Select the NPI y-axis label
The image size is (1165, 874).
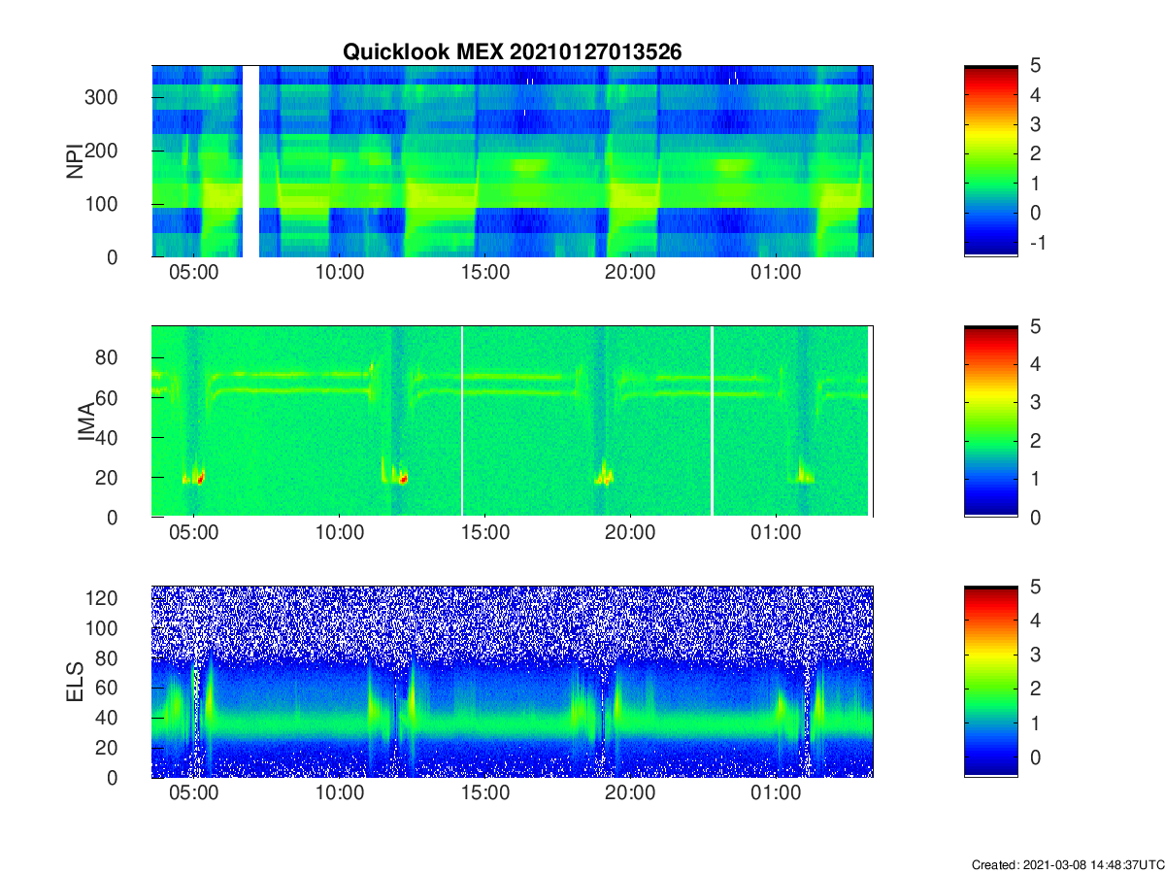(74, 161)
